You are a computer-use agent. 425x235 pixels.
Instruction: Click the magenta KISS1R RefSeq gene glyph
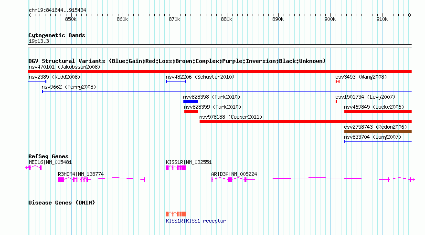[x=176, y=168]
